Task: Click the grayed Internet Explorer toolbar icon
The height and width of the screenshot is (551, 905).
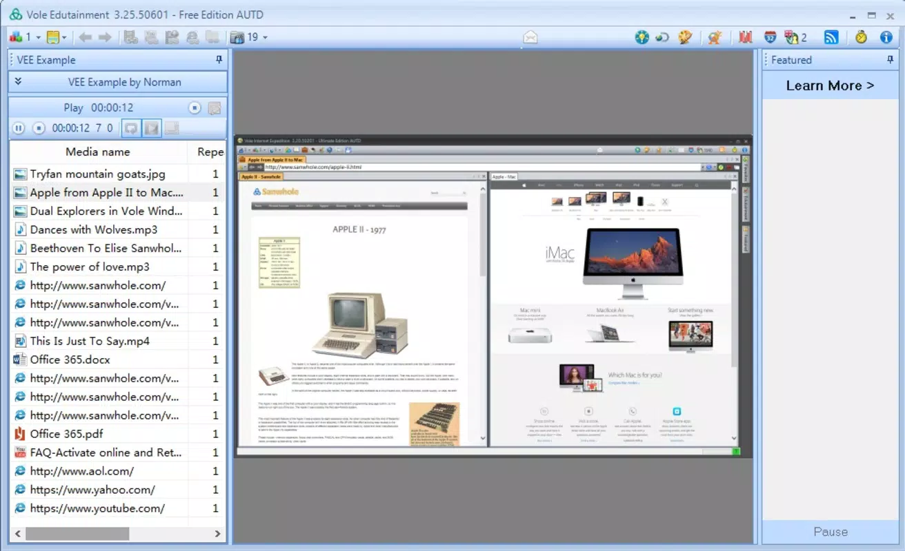Action: tap(193, 37)
